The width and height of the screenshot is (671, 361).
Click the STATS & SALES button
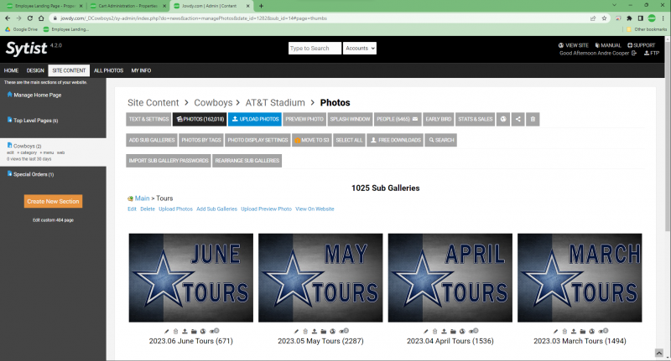[475, 119]
